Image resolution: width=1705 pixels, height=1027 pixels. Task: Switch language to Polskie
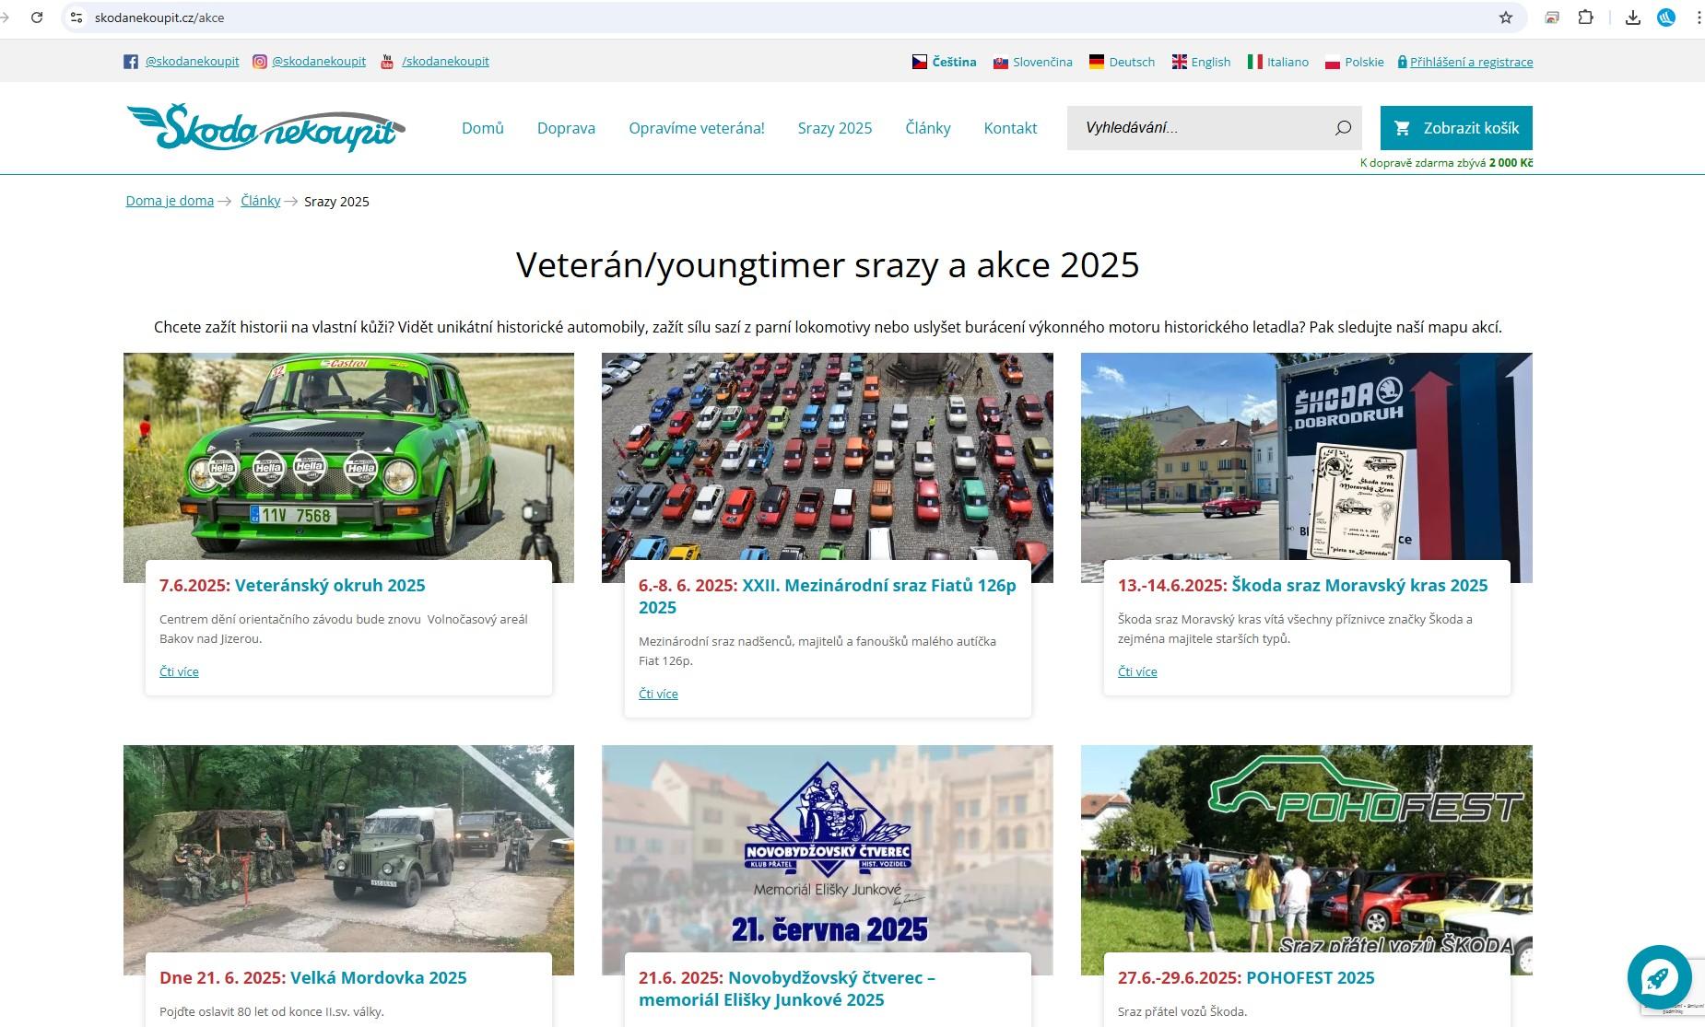pos(1364,62)
